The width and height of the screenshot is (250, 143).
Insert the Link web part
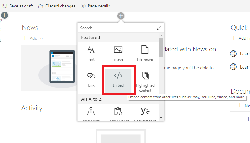91,80
